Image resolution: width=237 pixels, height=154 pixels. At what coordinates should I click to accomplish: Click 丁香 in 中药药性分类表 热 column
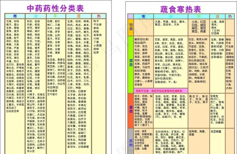(x=96, y=42)
